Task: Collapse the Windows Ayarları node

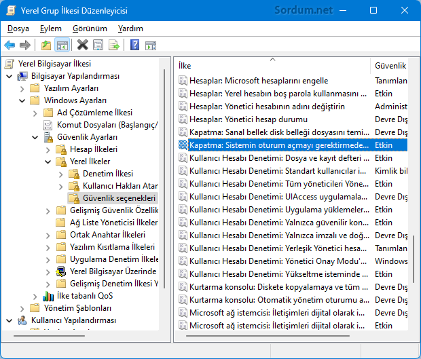Action: pyautogui.click(x=22, y=101)
